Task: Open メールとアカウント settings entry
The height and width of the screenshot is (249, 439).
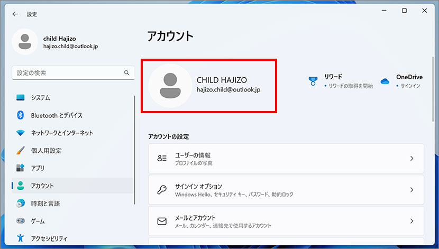Action: [x=286, y=222]
